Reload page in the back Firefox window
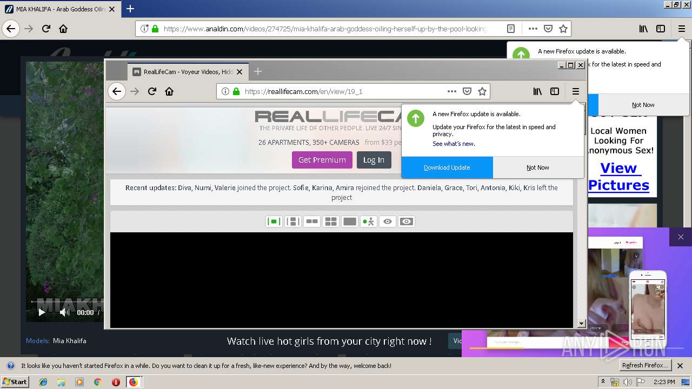692x389 pixels. click(46, 29)
